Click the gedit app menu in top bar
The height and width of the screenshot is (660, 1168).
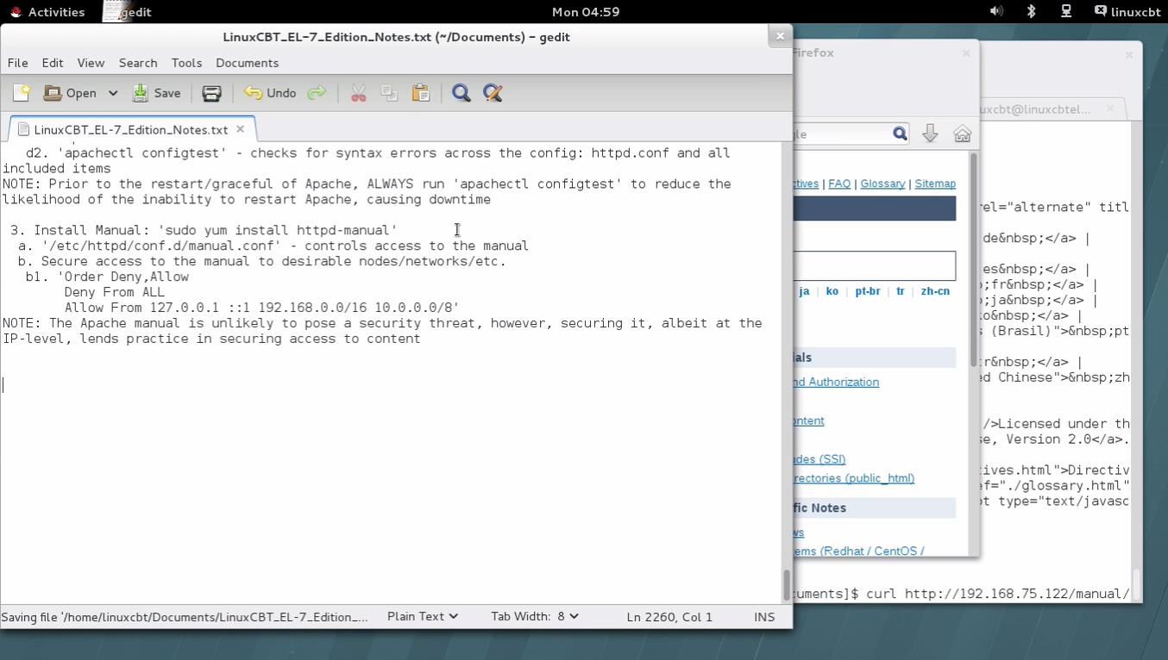point(128,12)
